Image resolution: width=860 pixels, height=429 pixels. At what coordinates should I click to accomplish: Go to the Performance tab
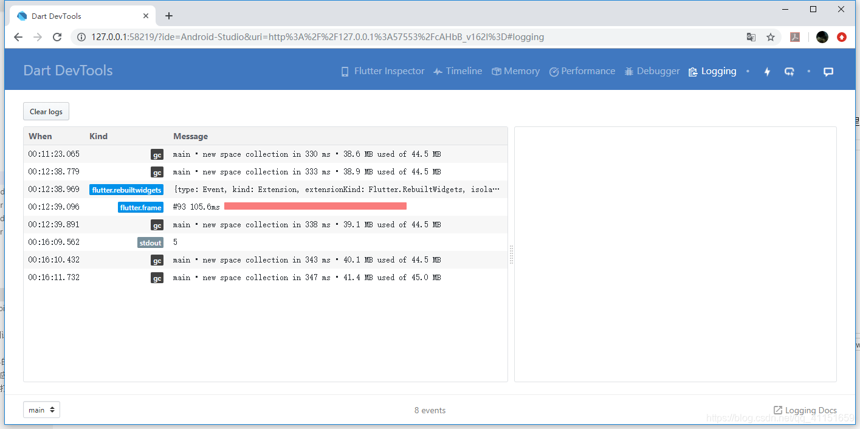click(x=582, y=71)
